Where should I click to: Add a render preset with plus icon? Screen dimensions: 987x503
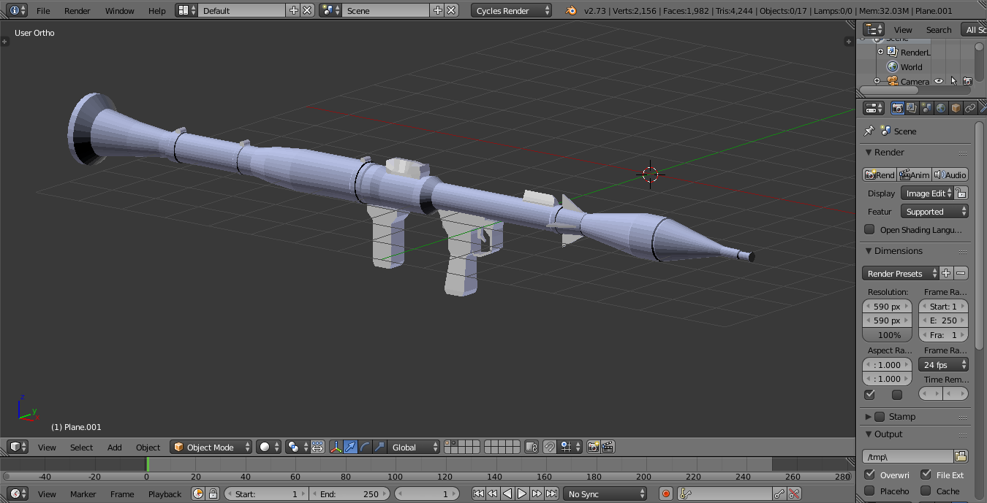pos(946,273)
